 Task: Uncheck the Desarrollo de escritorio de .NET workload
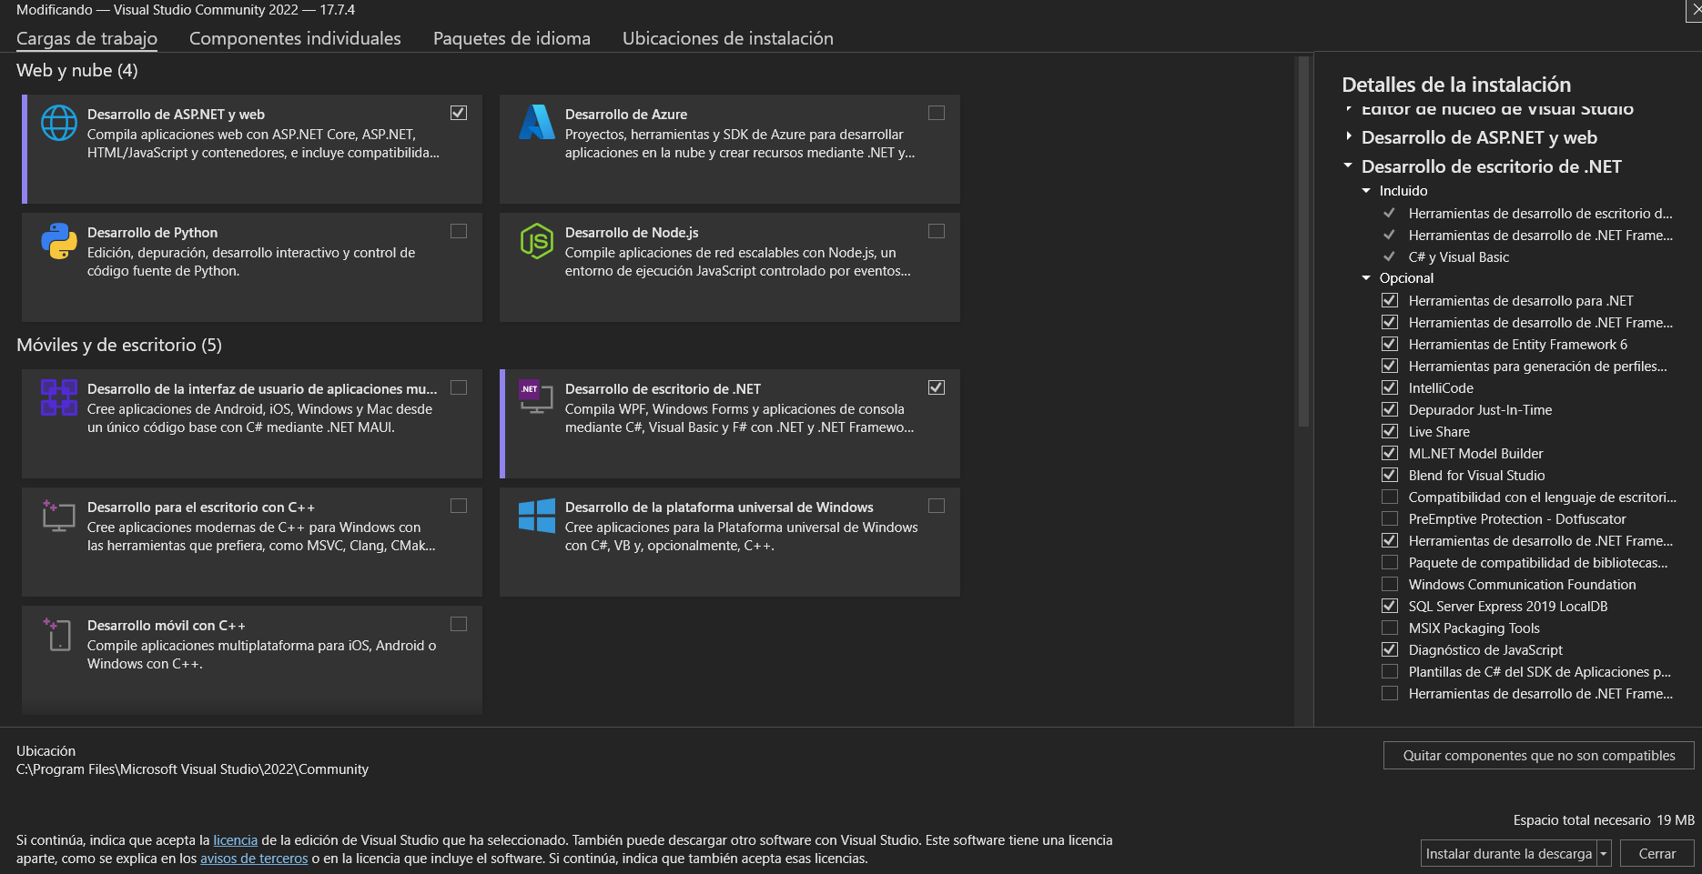point(937,387)
